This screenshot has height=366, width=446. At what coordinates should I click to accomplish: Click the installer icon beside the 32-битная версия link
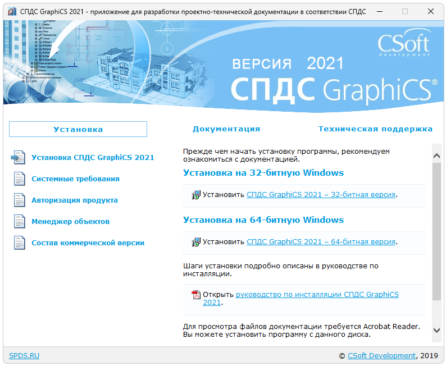(196, 195)
